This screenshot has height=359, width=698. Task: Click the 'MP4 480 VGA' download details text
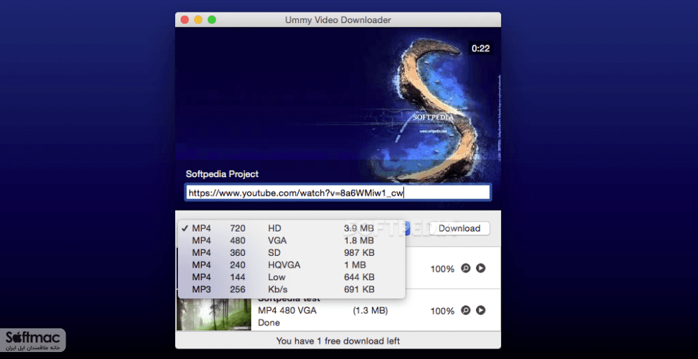click(x=287, y=311)
